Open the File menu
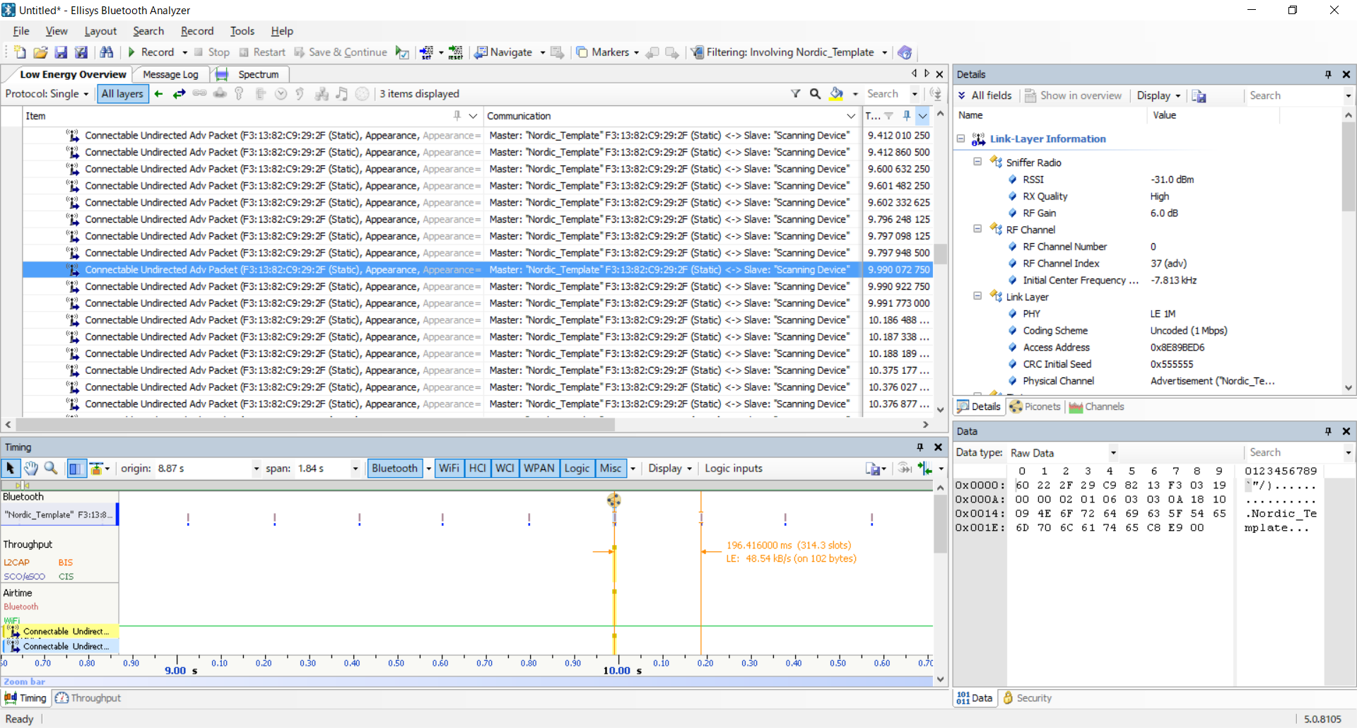This screenshot has width=1357, height=728. pyautogui.click(x=21, y=31)
